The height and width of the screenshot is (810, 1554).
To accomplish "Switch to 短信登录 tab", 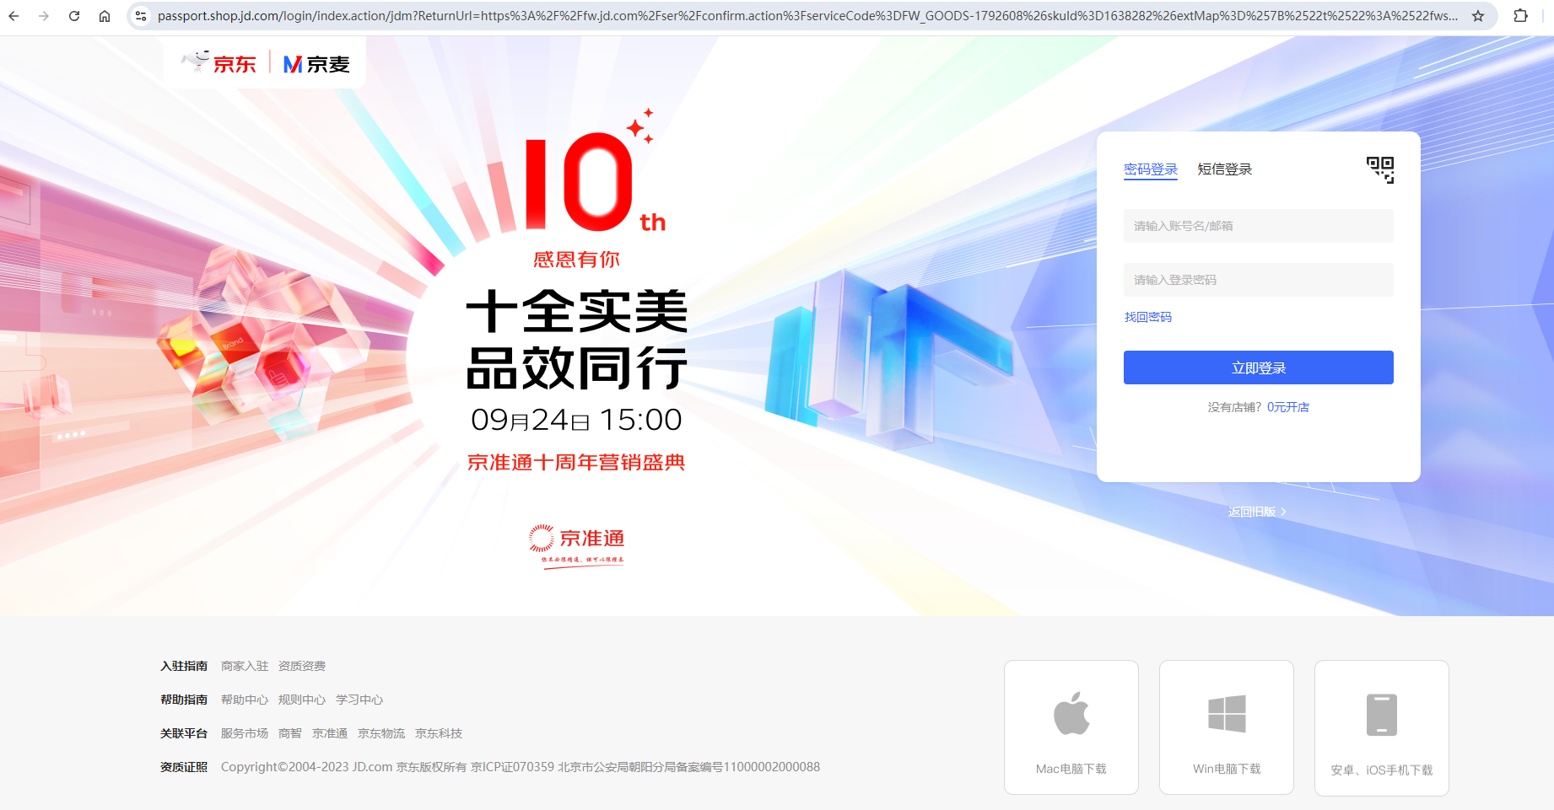I will pyautogui.click(x=1225, y=169).
